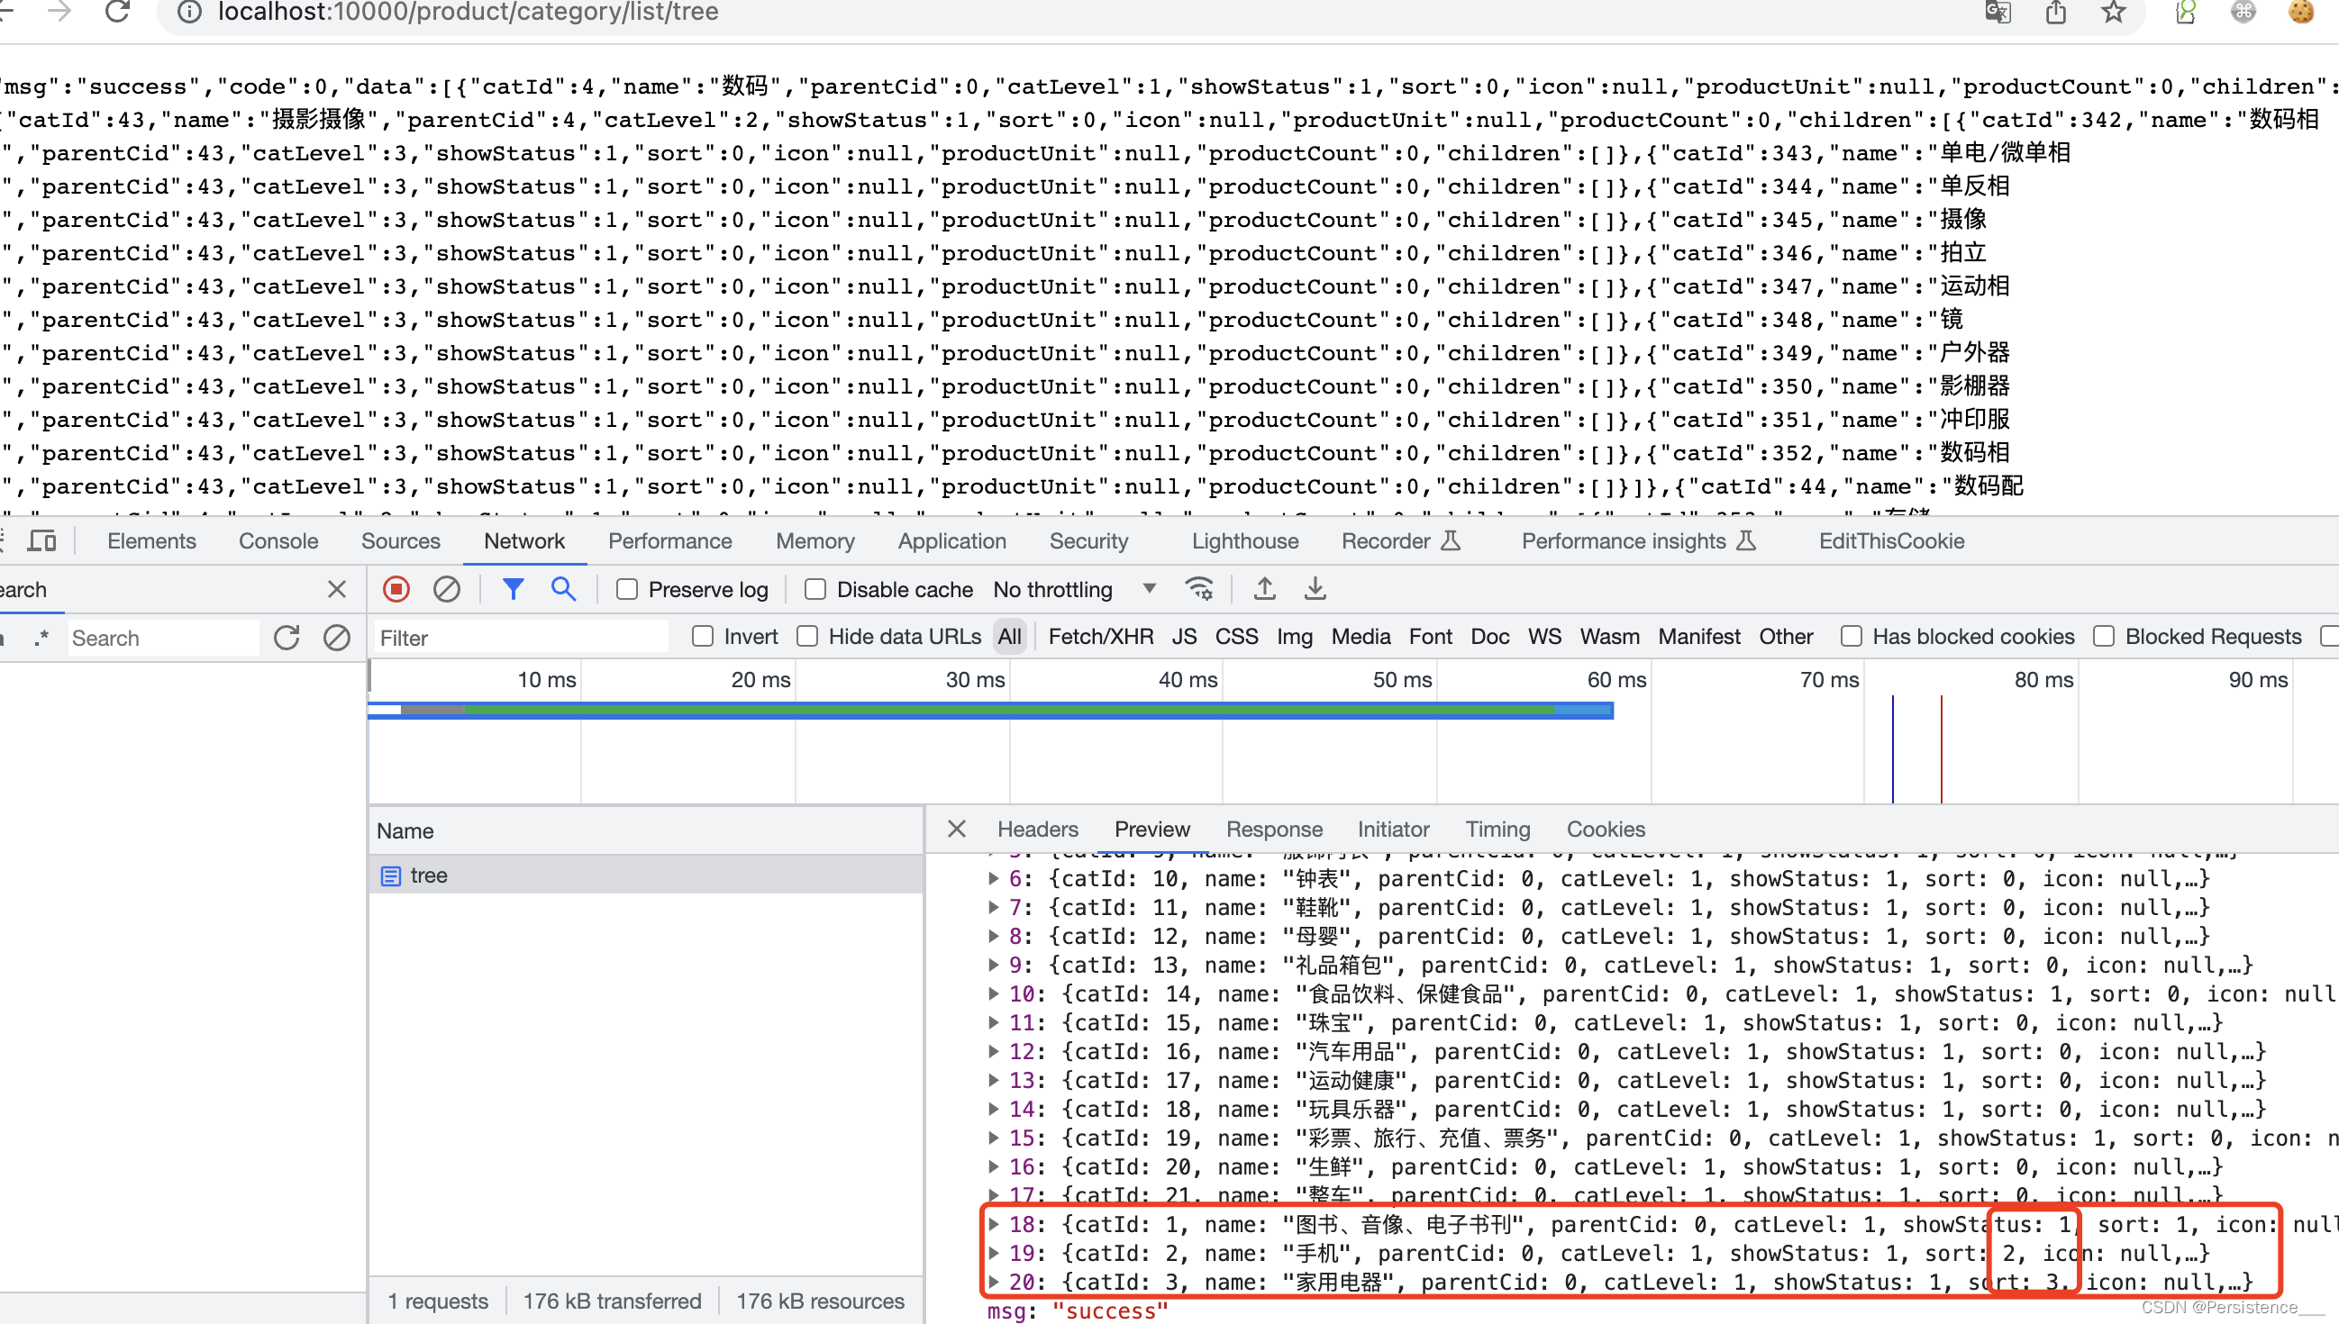This screenshot has height=1324, width=2339.
Task: Open the Performance tab
Action: (x=670, y=541)
